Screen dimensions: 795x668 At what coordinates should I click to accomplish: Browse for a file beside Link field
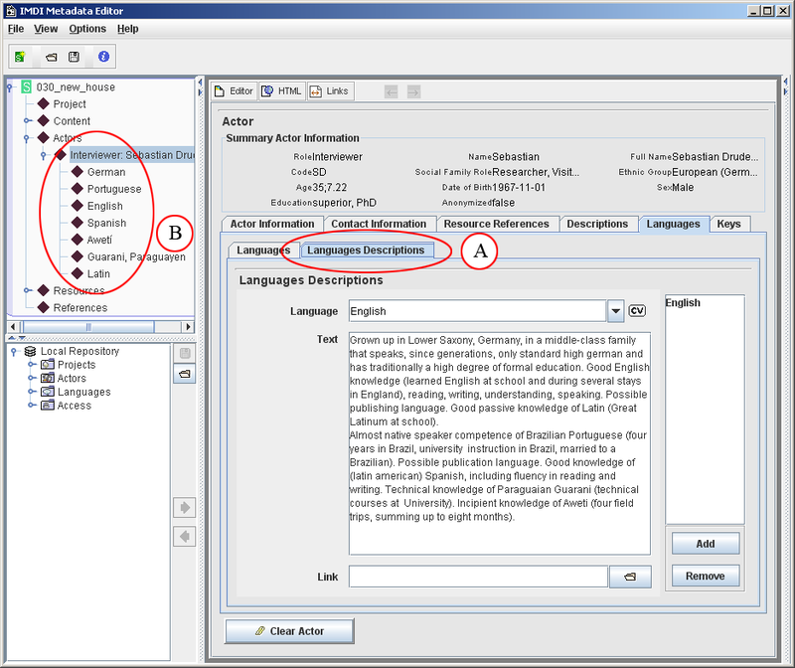tap(630, 577)
